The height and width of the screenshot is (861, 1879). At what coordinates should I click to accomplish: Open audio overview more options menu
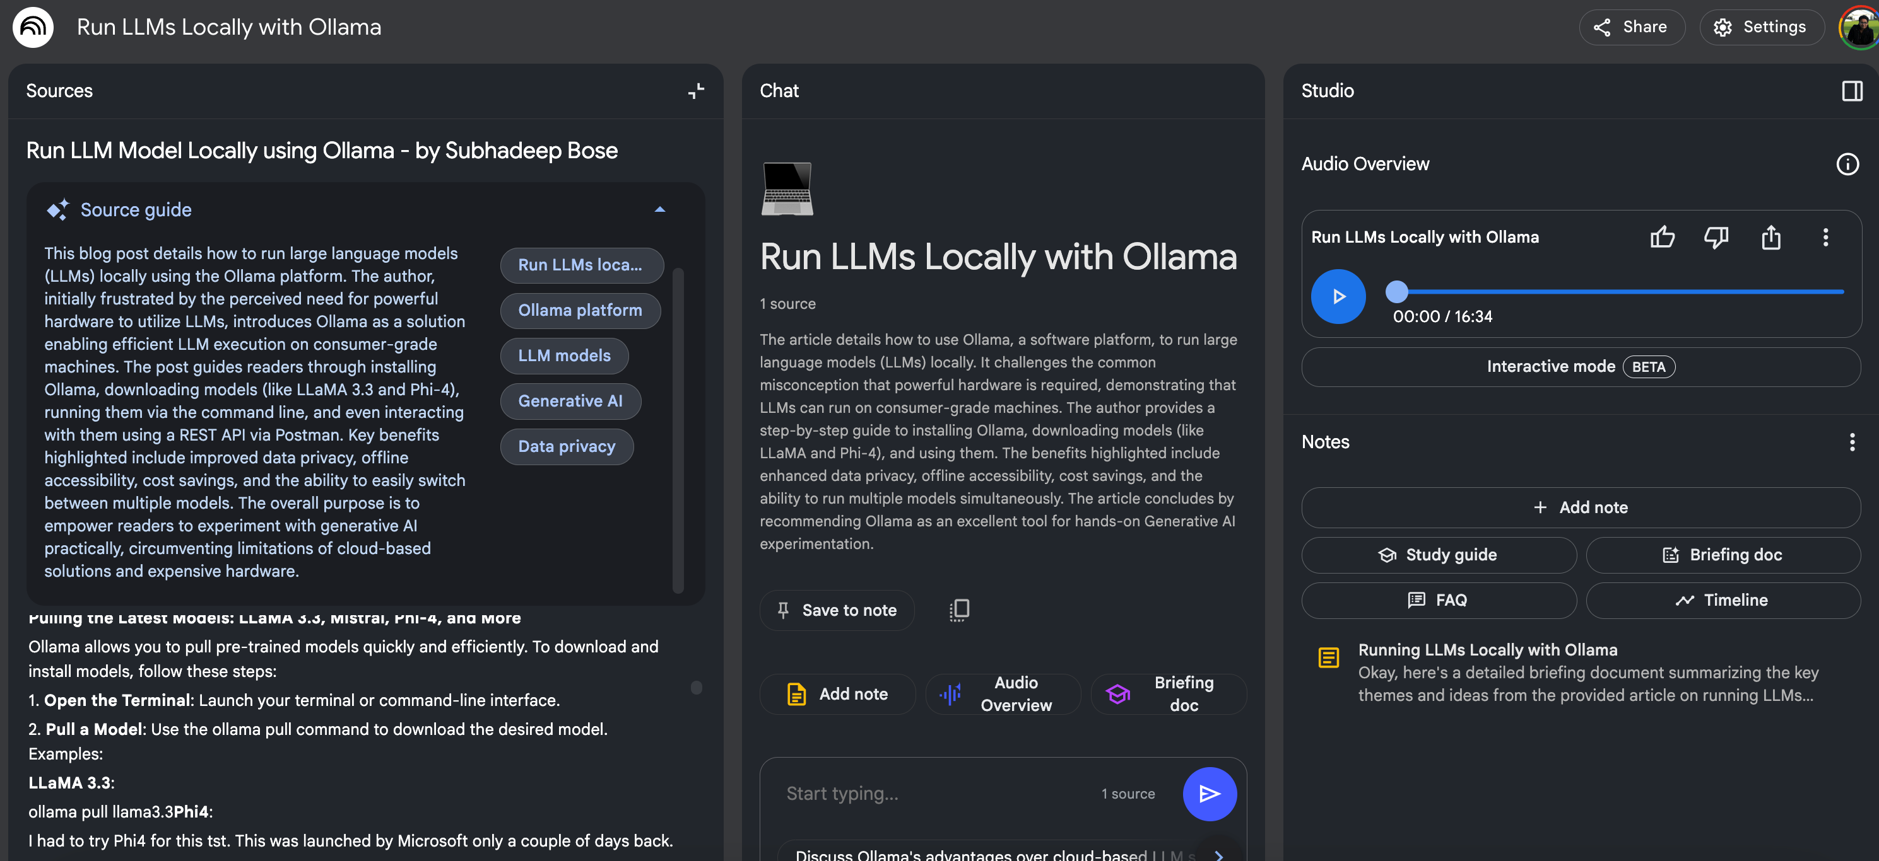[x=1825, y=238]
